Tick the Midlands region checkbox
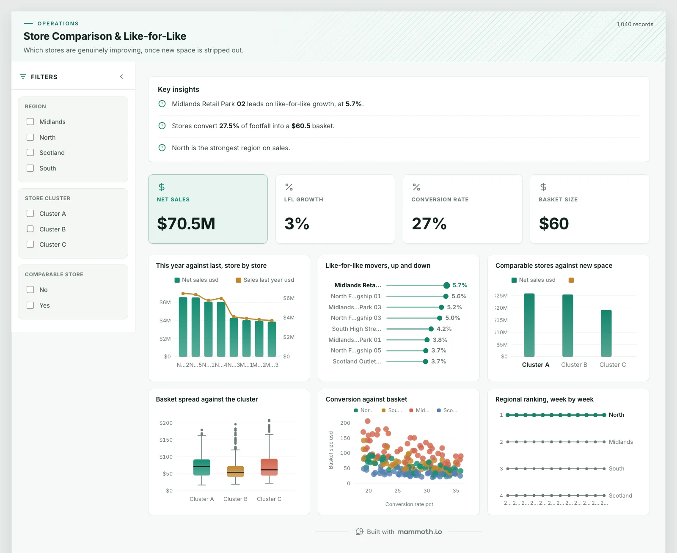This screenshot has width=677, height=553. [30, 122]
